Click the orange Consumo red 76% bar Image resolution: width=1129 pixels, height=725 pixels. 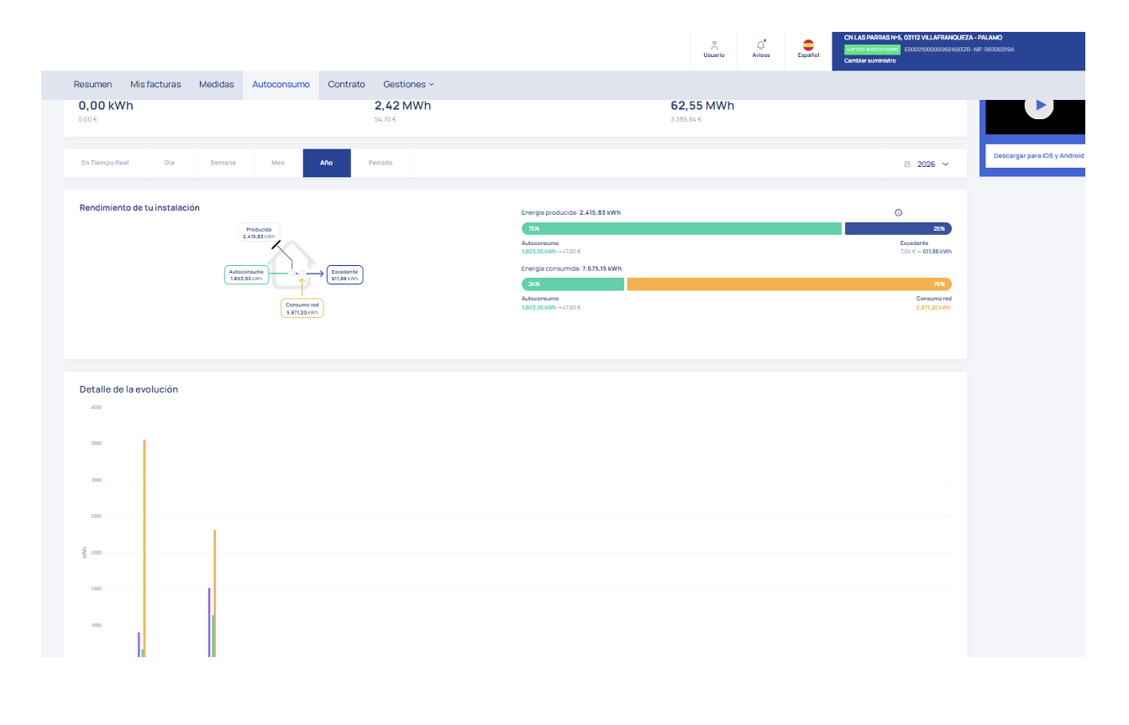click(789, 284)
